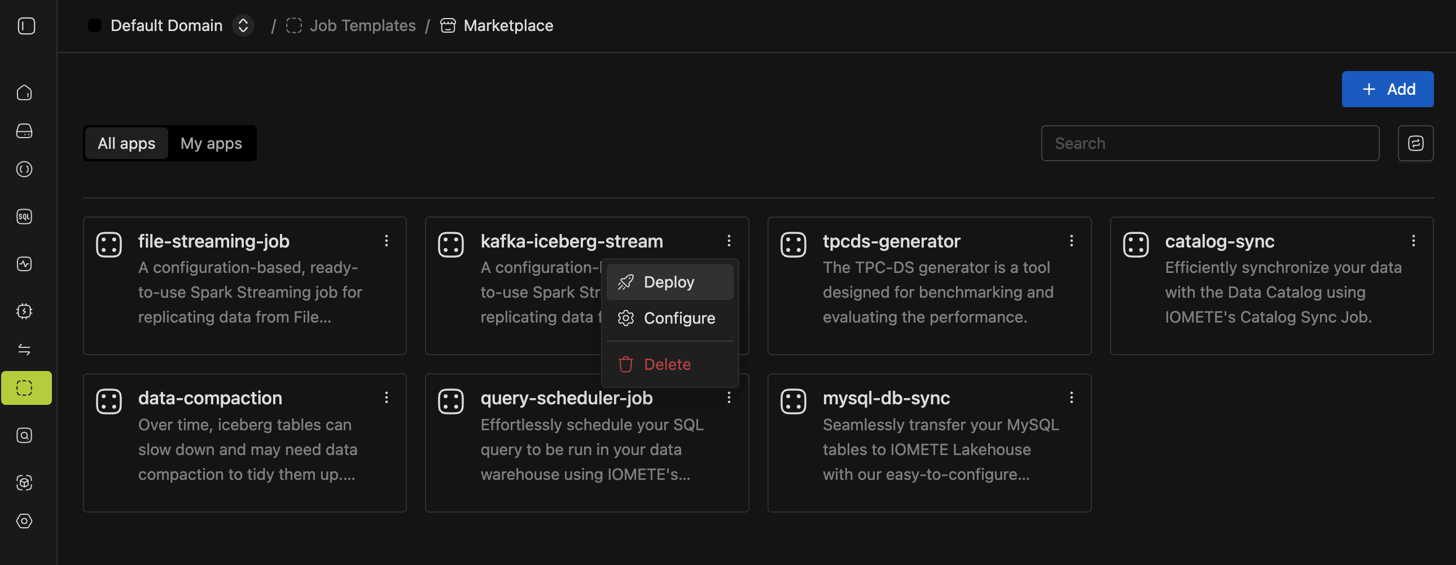The width and height of the screenshot is (1456, 565).
Task: Open the file-streaming-job title
Action: (x=214, y=241)
